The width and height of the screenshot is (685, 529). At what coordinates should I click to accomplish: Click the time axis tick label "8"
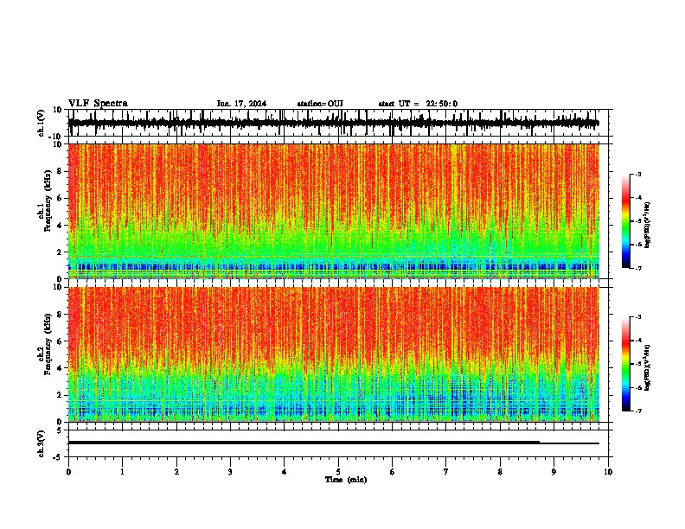click(x=500, y=472)
